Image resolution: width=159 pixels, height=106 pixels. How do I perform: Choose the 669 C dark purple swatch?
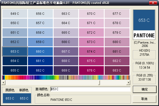pos(66,70)
